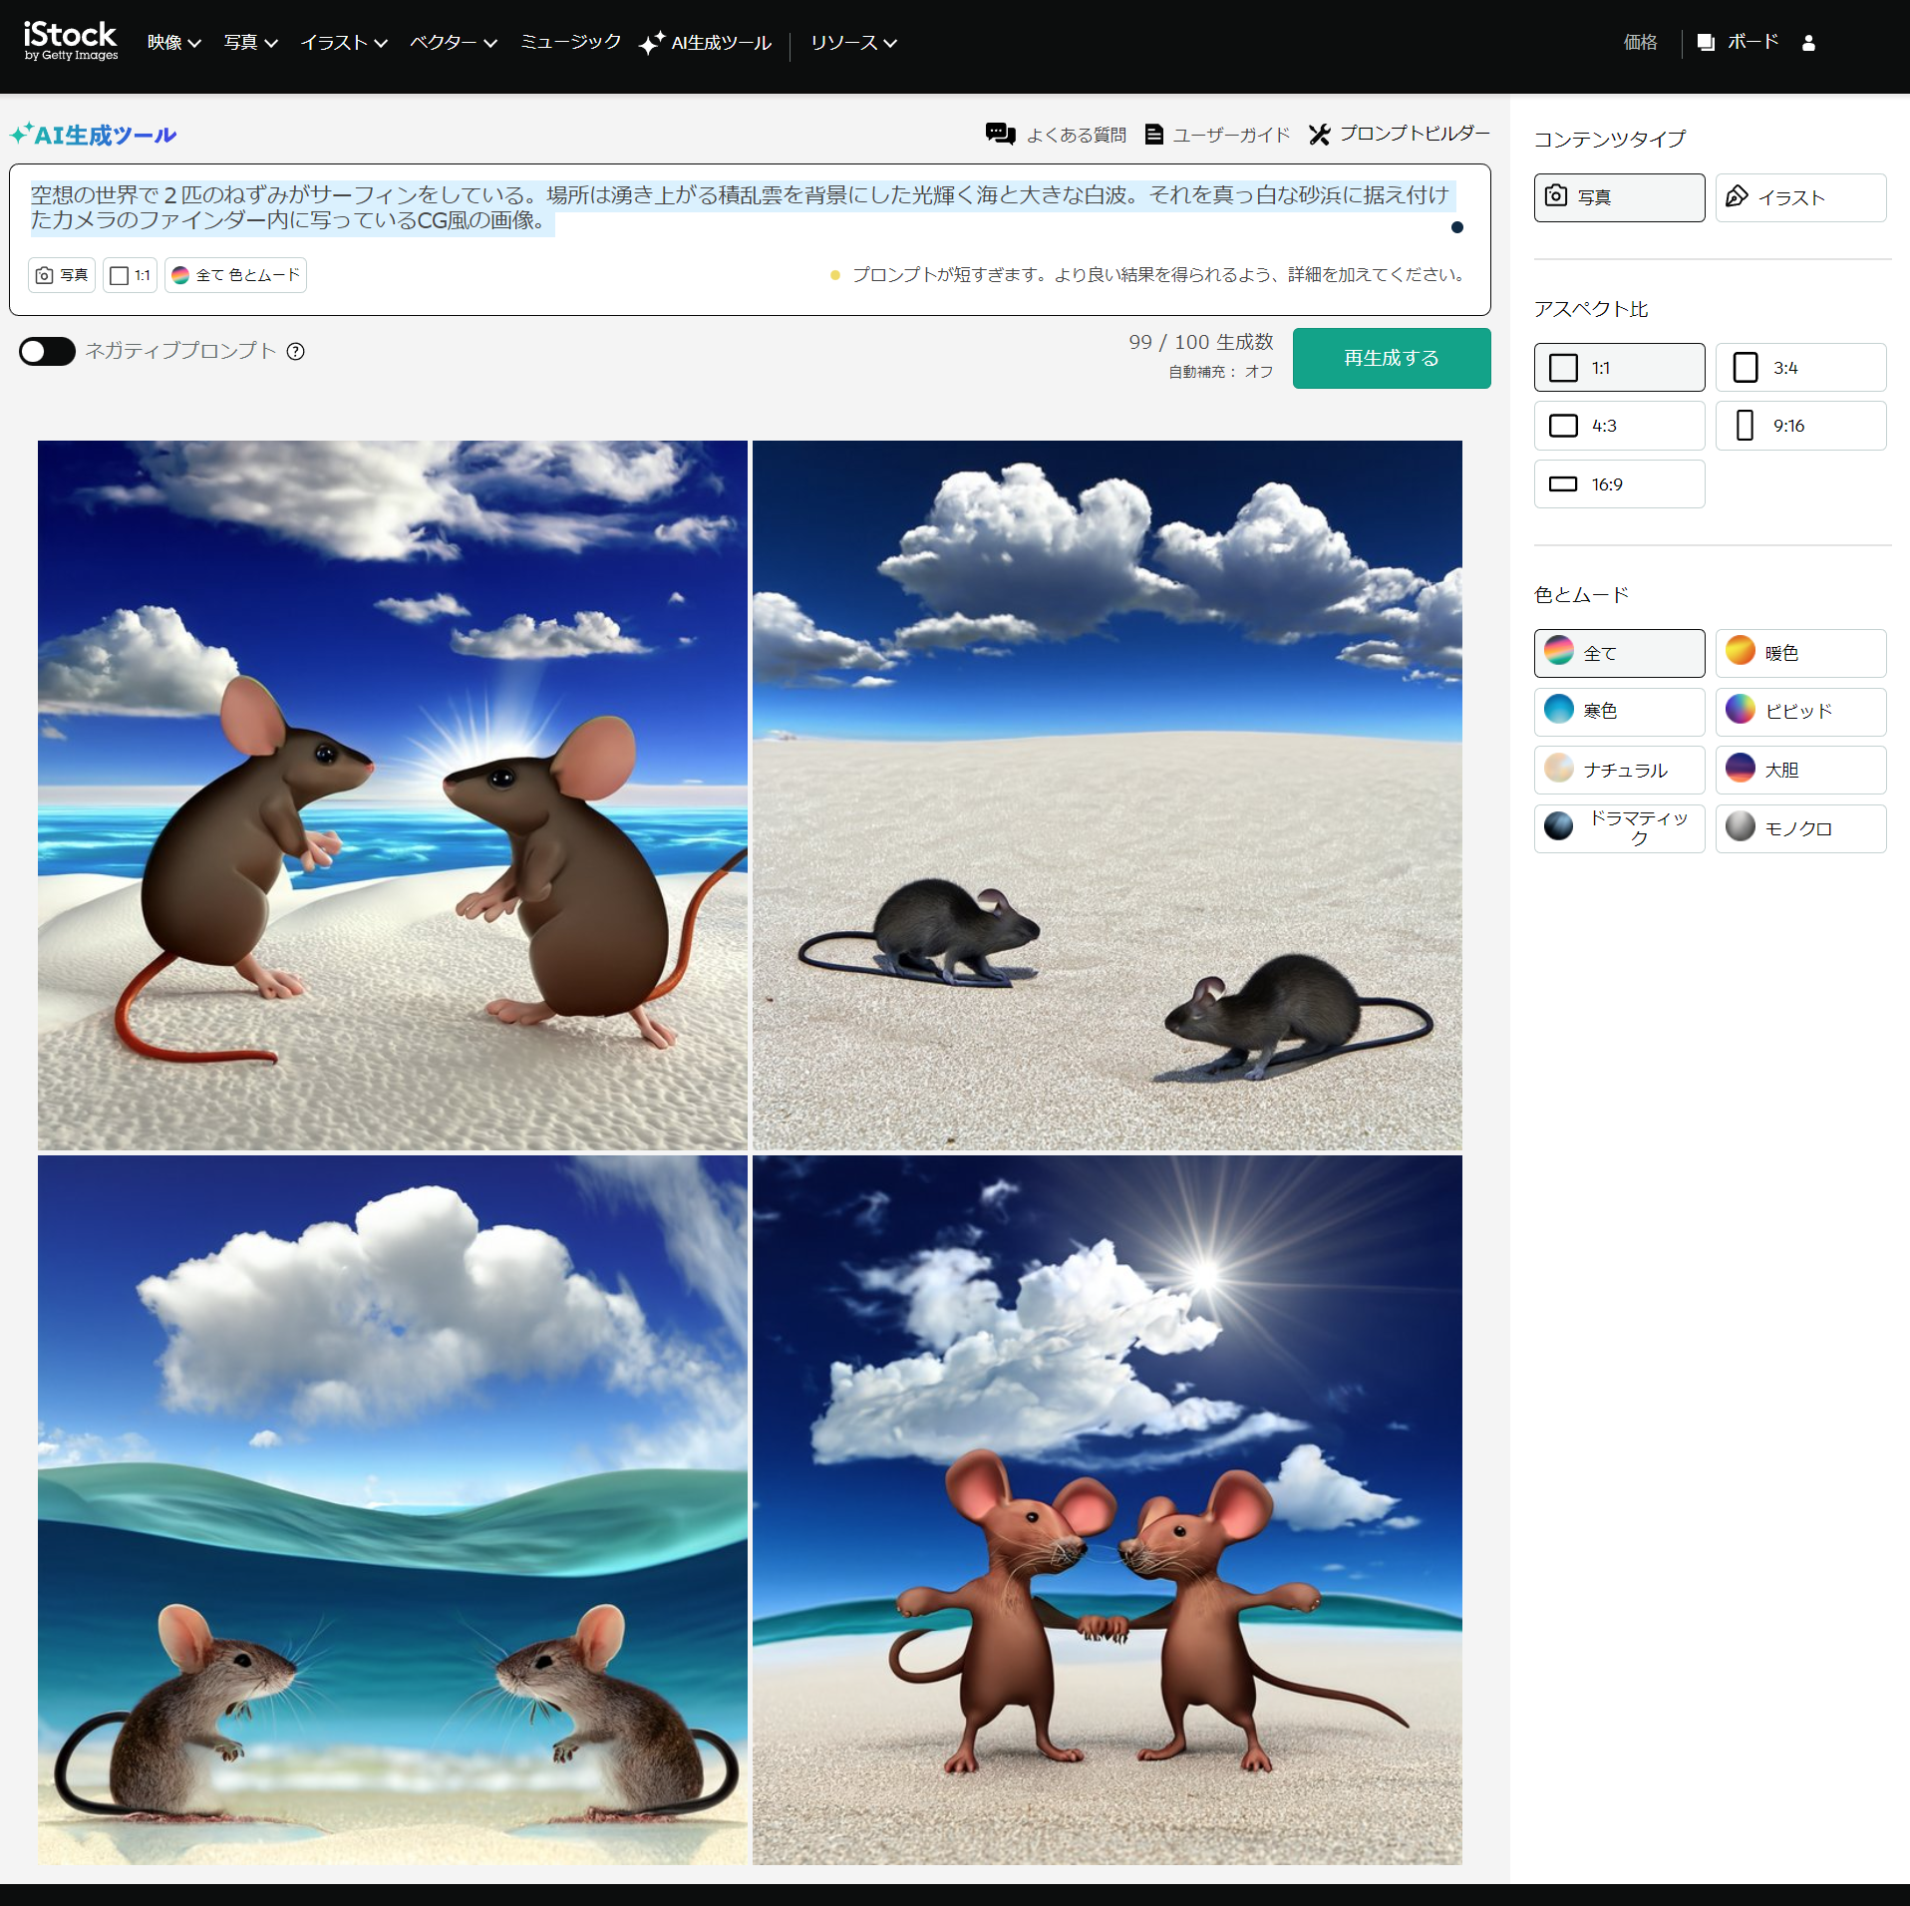Expand the 映像 dropdown menu

coord(174,43)
